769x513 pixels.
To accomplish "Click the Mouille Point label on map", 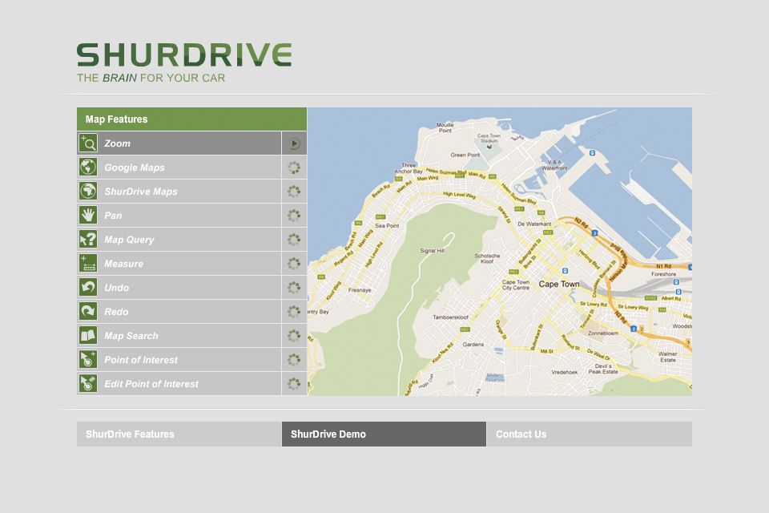I will point(445,127).
